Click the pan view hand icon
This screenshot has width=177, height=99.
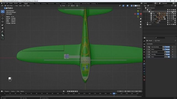pos(140,21)
